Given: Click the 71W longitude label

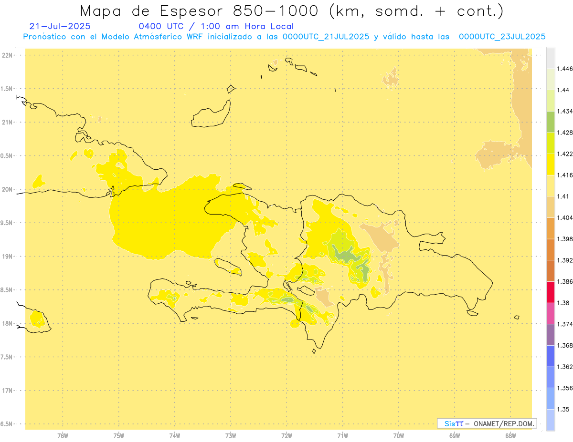Looking at the screenshot, I should (x=343, y=436).
